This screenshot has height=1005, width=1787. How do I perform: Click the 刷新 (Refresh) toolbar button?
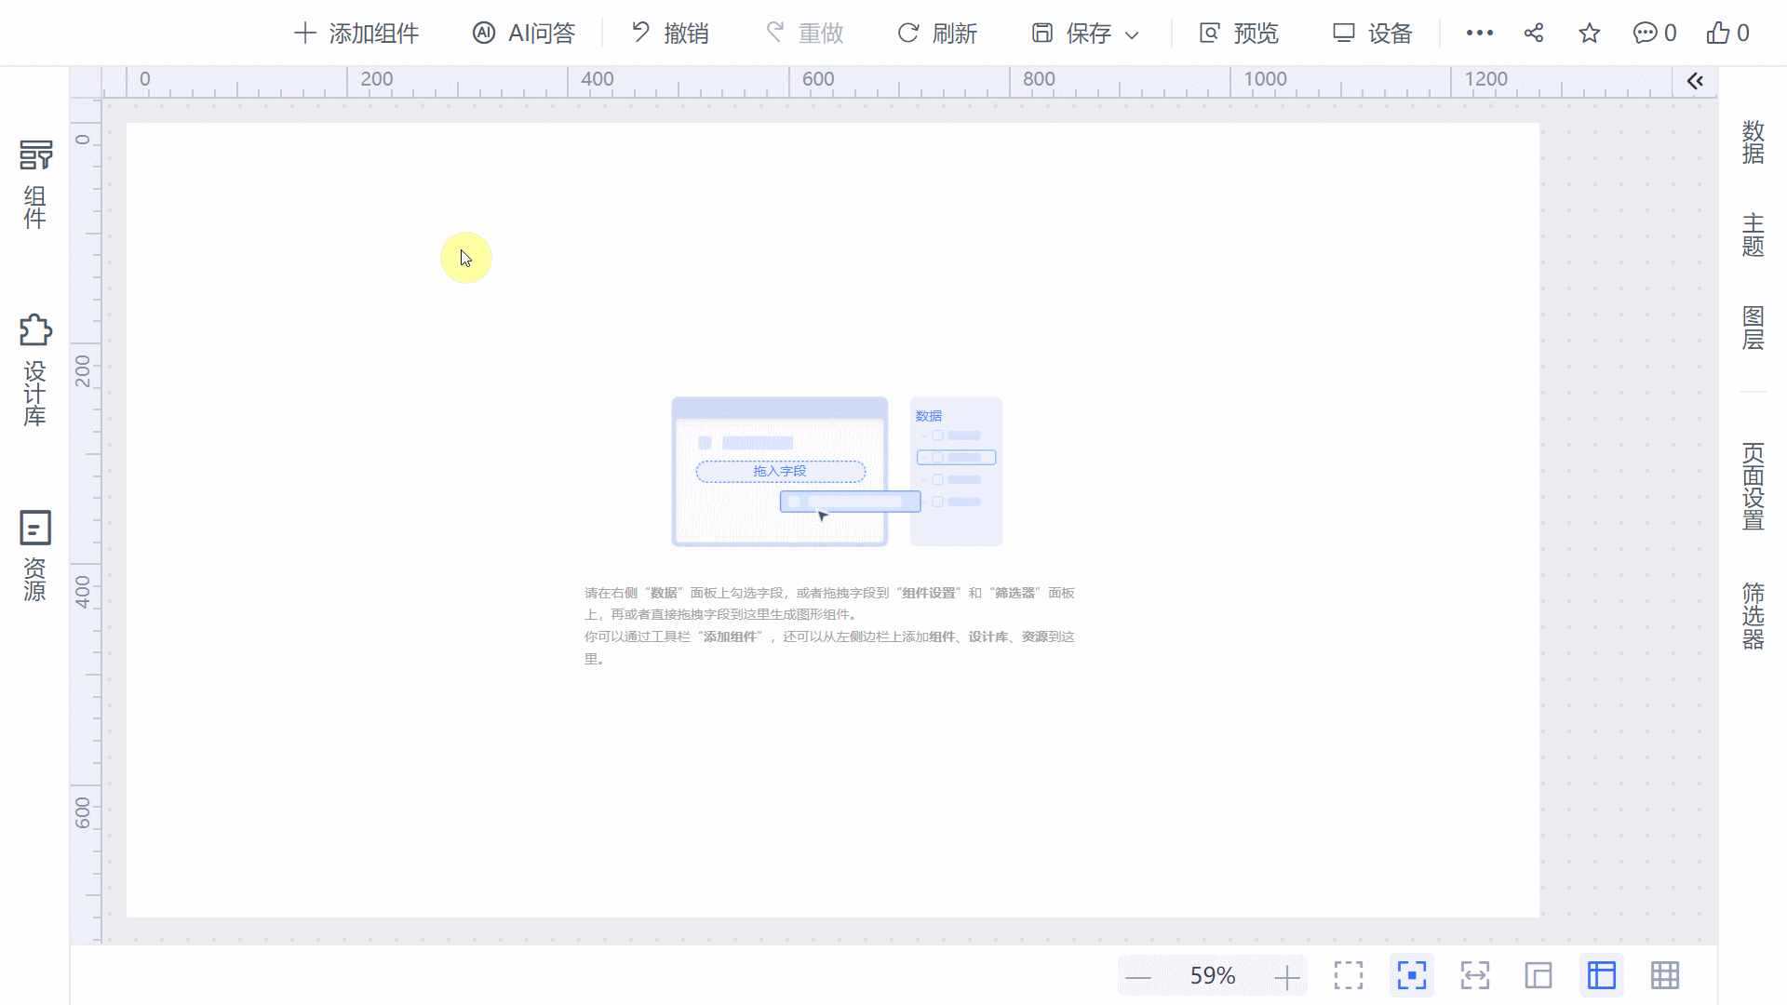936,33
